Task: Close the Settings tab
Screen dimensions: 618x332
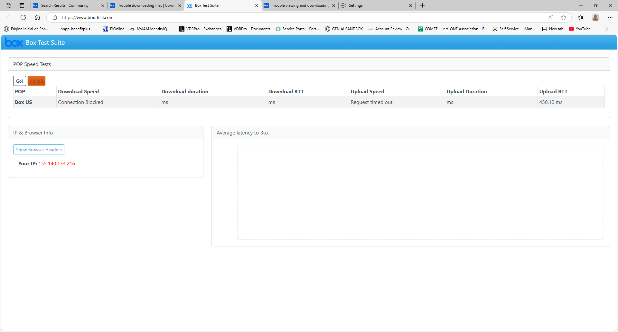Action: 410,5
